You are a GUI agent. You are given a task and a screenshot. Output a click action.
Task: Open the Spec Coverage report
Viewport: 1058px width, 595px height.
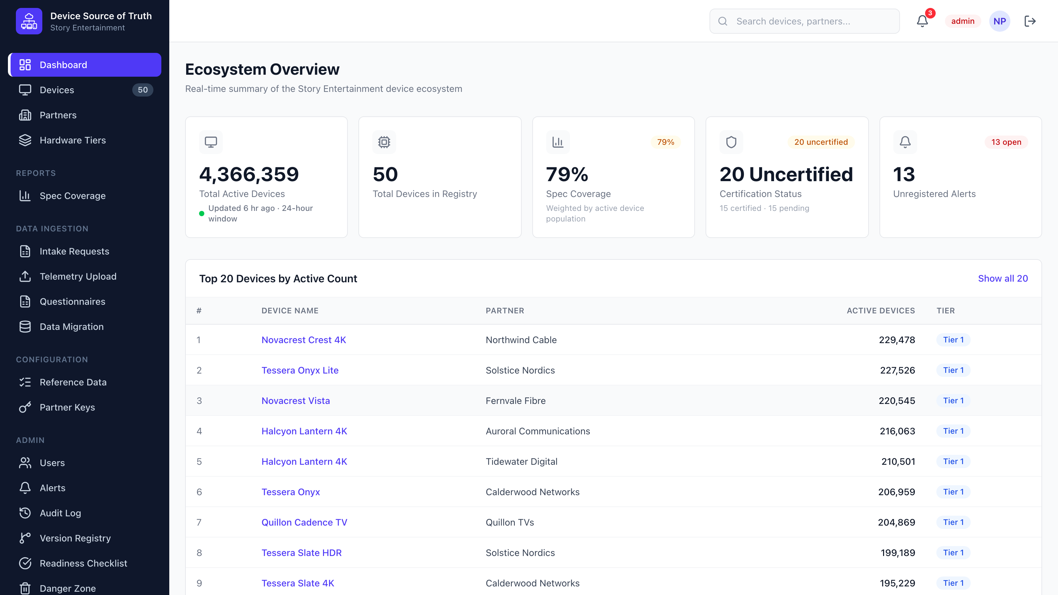point(85,196)
